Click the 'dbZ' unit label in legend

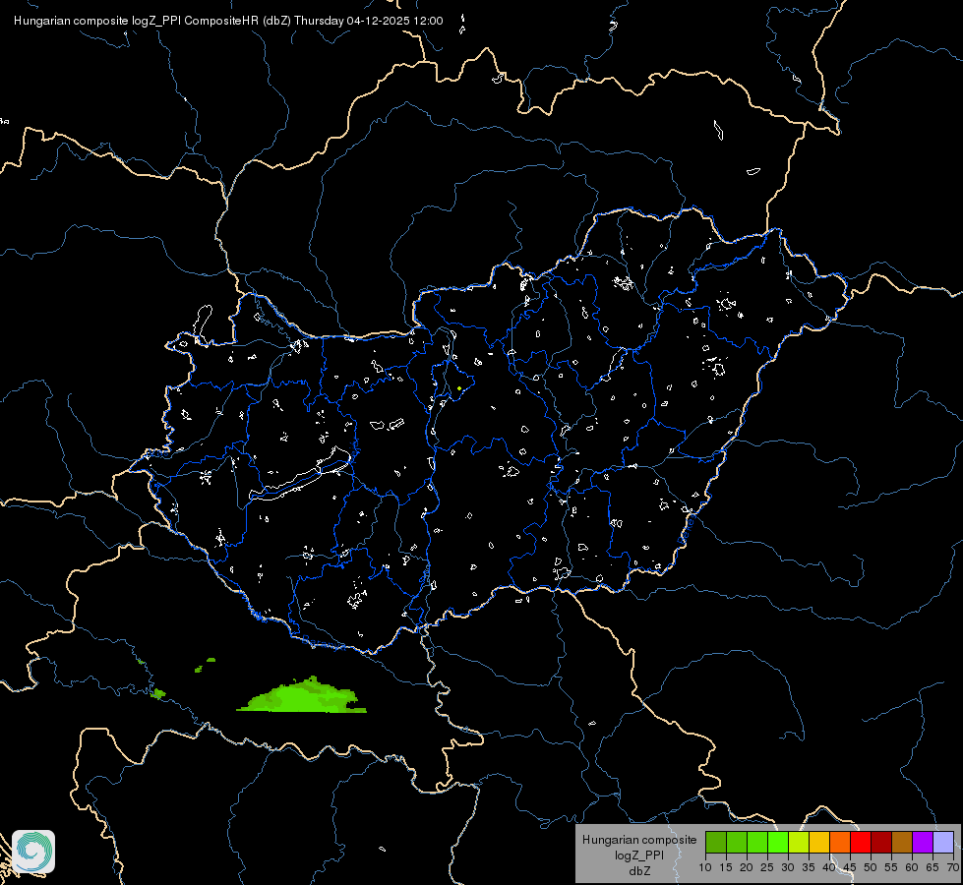click(x=639, y=871)
